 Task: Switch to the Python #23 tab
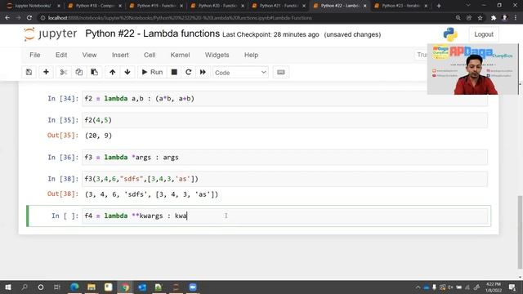(400, 6)
